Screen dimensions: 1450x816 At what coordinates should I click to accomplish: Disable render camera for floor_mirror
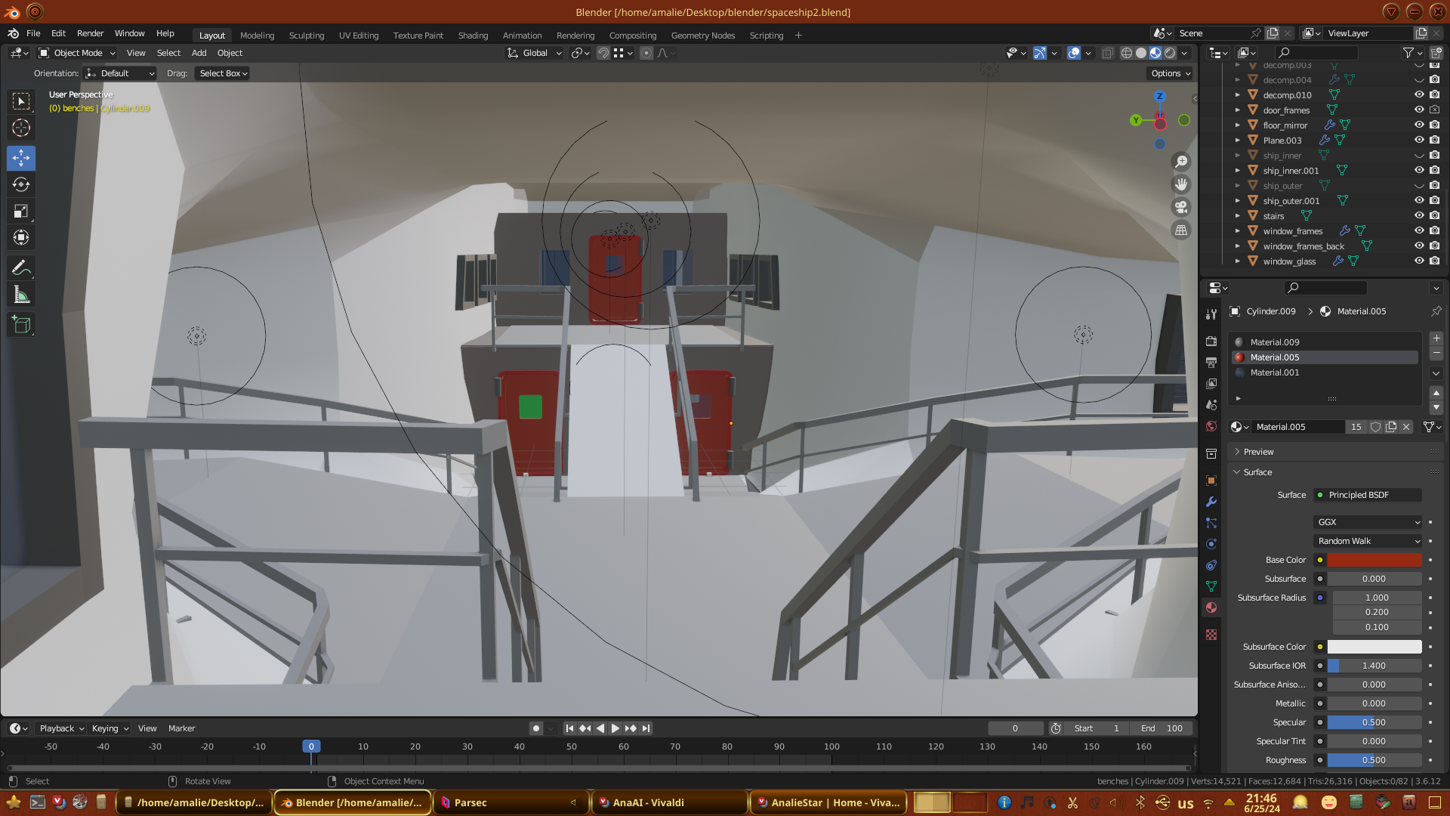(x=1434, y=125)
